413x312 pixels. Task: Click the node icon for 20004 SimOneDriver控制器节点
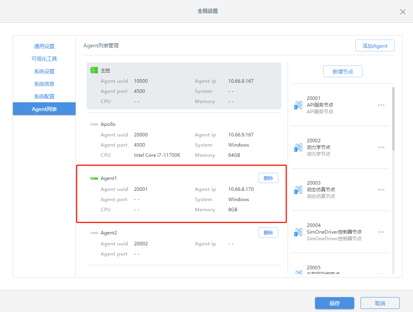(x=299, y=232)
